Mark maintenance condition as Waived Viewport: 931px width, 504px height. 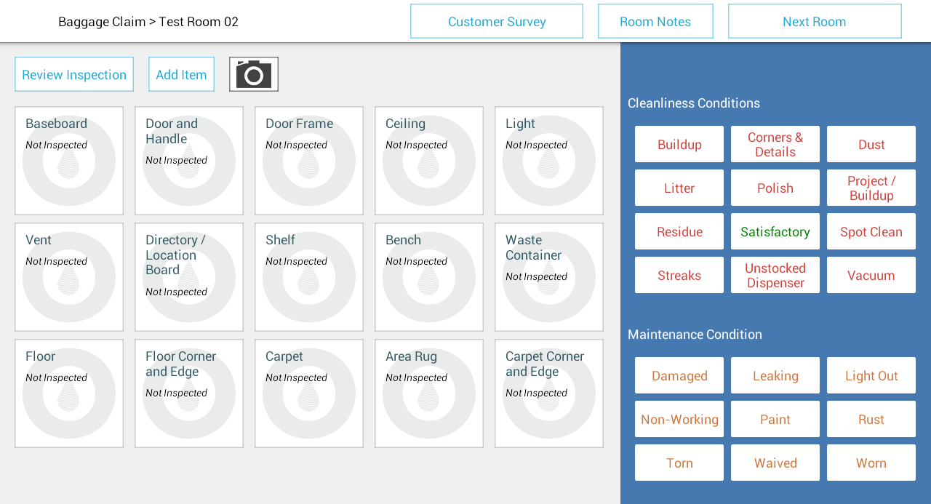(775, 463)
